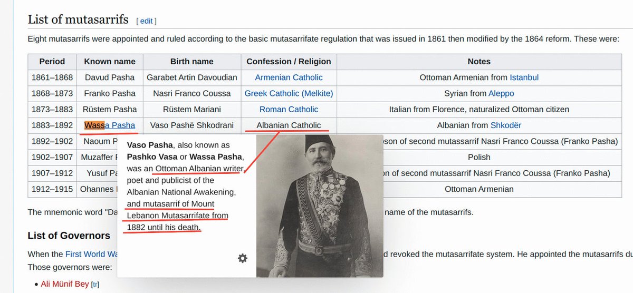Select the Davud Pasha cell
Screen dimensions: 633x293
[x=110, y=77]
